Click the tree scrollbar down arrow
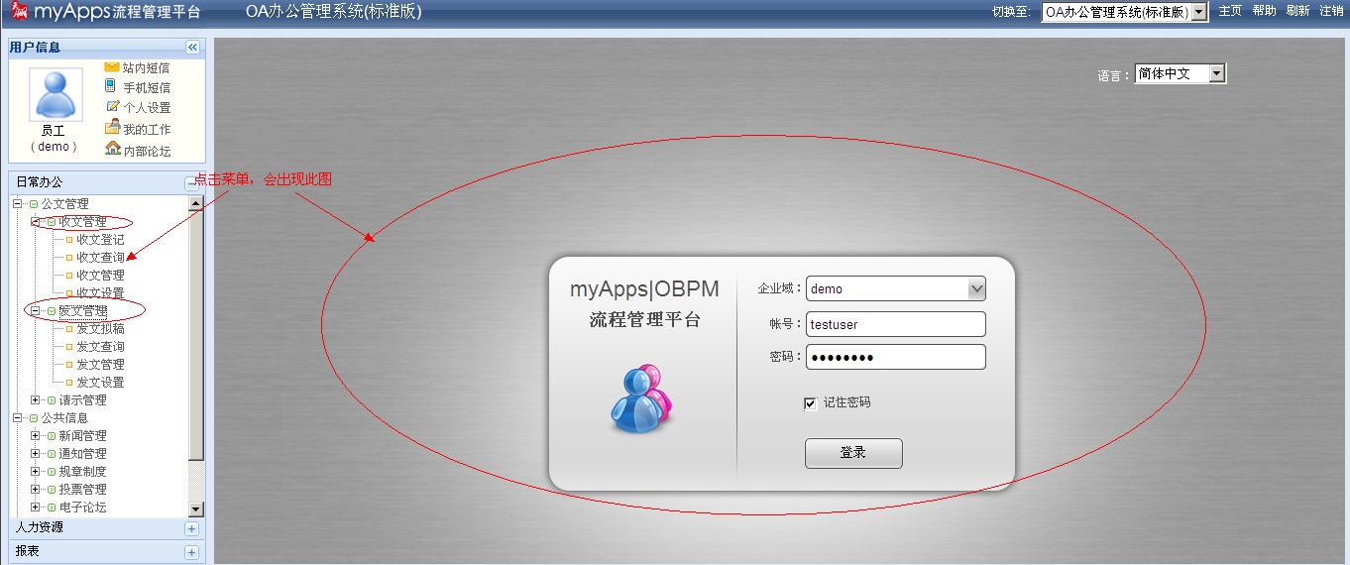 tap(195, 509)
